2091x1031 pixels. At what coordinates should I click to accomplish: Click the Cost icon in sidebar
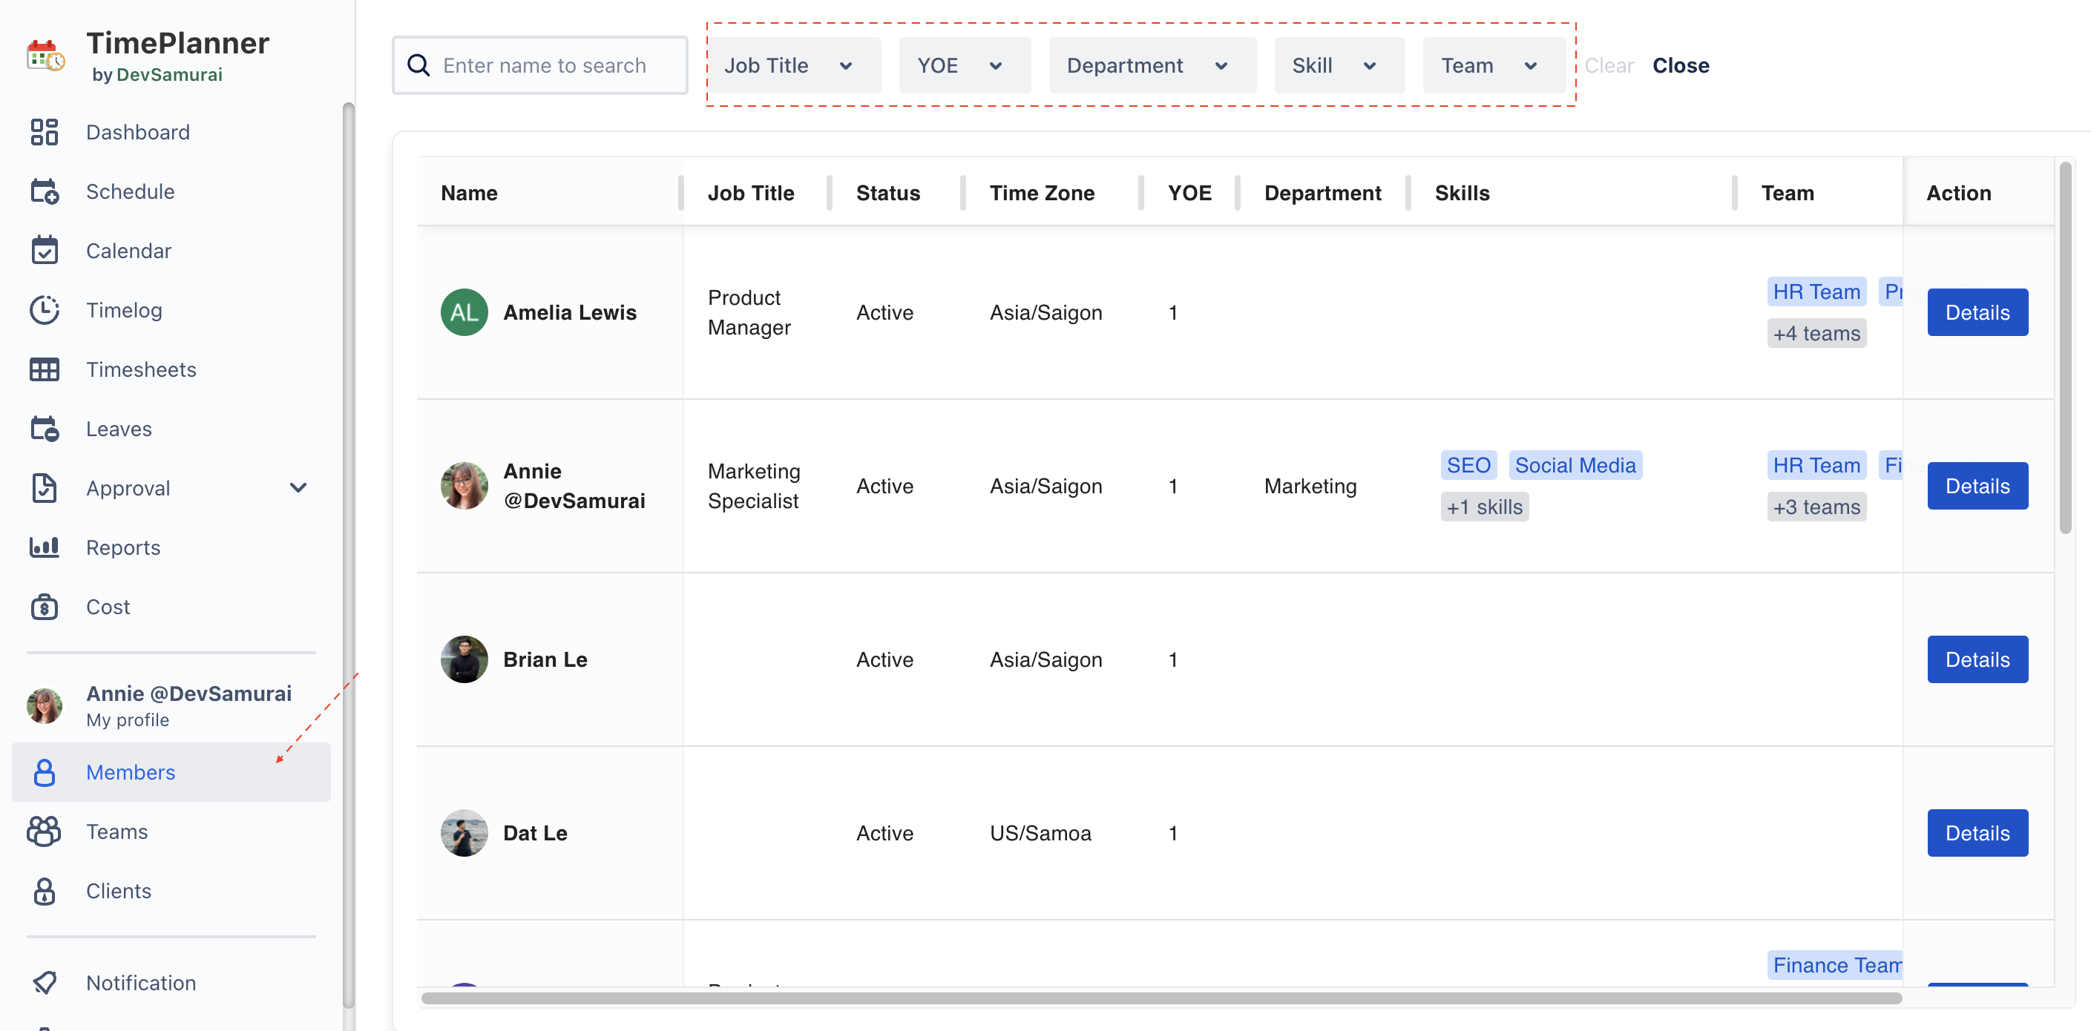coord(44,605)
